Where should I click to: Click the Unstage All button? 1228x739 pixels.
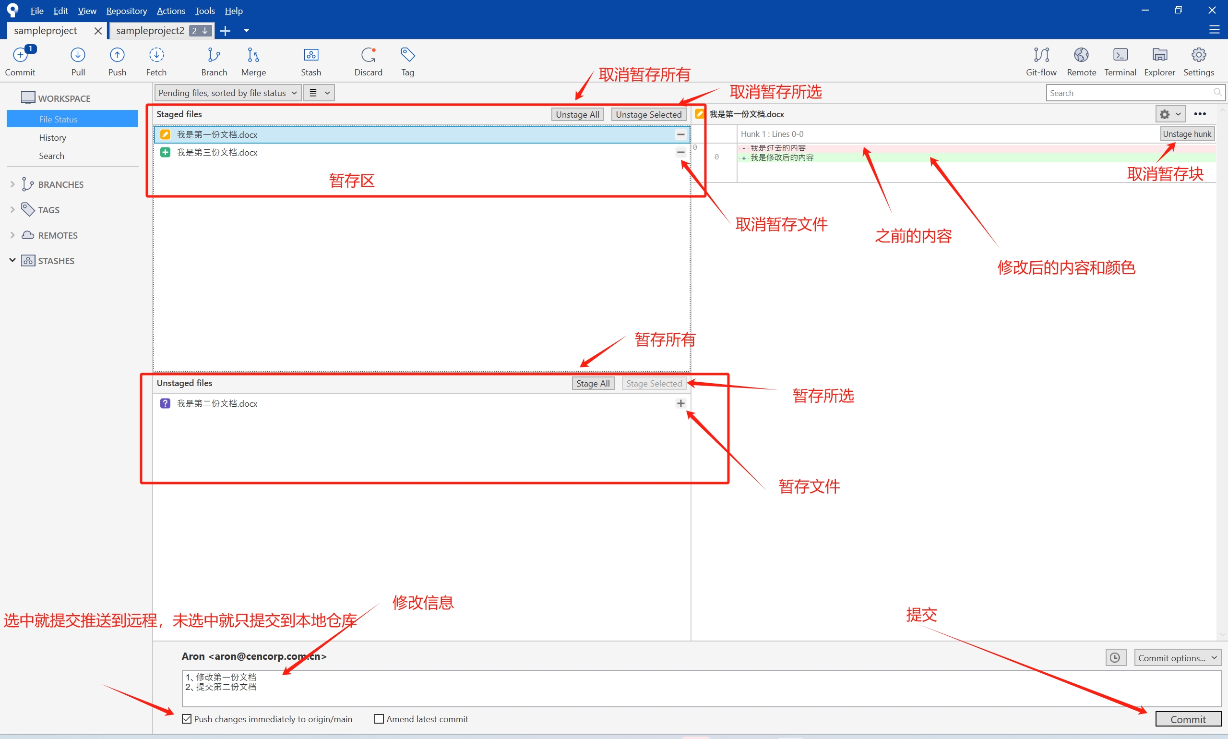[577, 114]
